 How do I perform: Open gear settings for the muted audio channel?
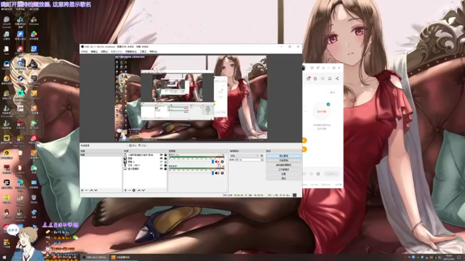[222, 162]
